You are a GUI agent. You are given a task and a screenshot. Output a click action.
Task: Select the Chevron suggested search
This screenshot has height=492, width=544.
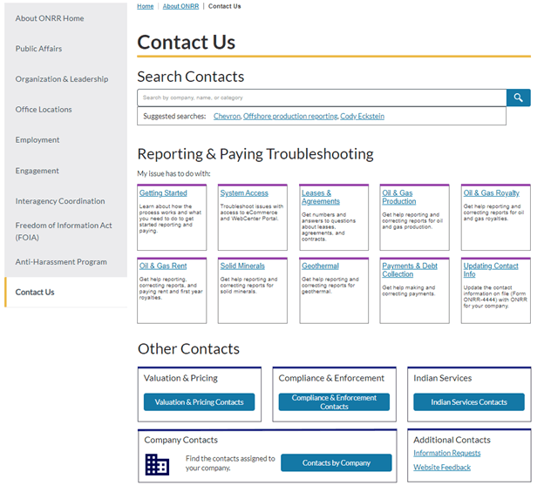tap(227, 116)
